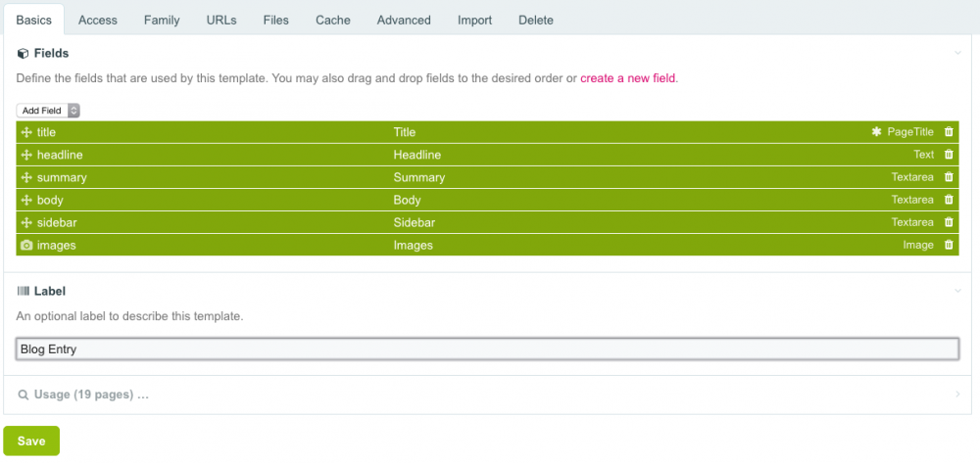Click the trash icon on the title row
The height and width of the screenshot is (463, 980).
pos(948,132)
